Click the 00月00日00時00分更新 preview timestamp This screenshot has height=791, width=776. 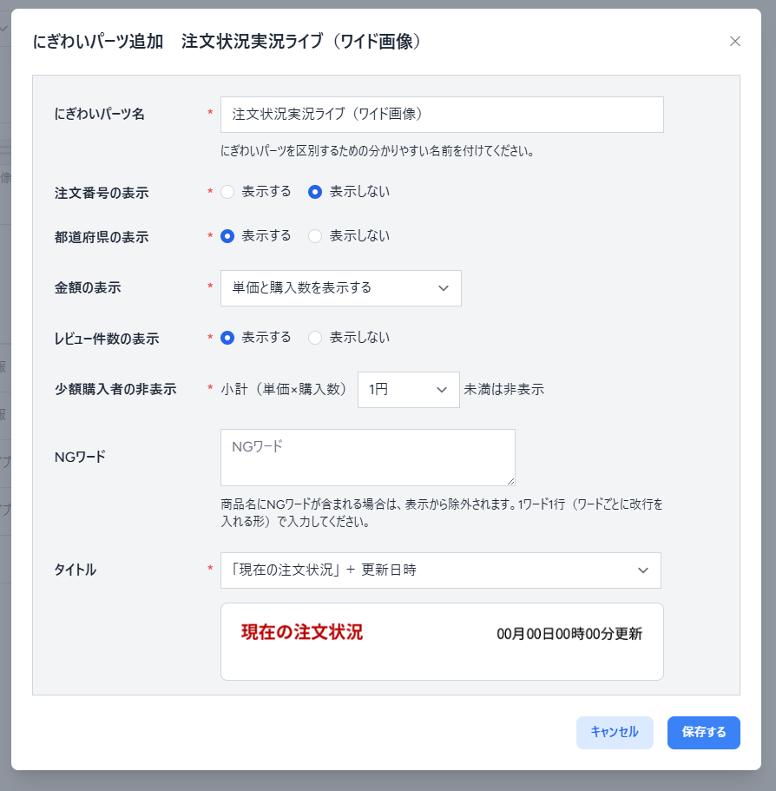[x=569, y=634]
